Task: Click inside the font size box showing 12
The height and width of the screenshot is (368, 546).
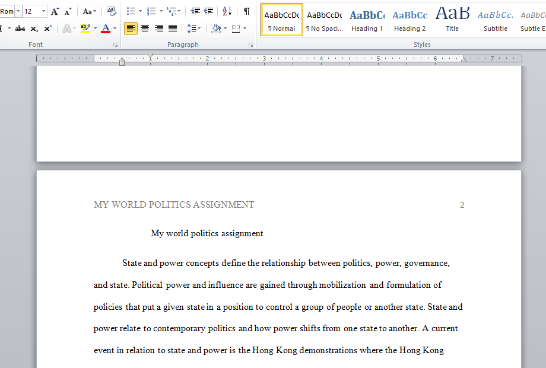Action: pos(31,11)
